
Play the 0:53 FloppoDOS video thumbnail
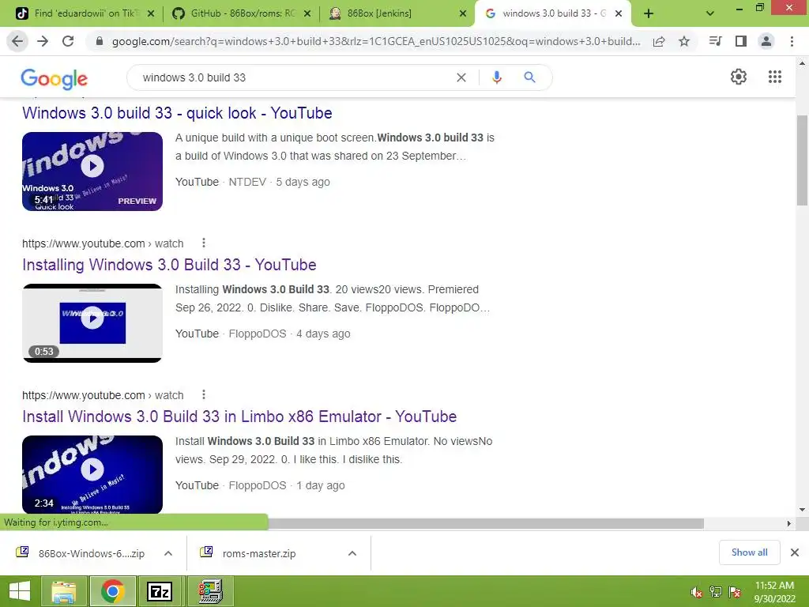point(92,323)
